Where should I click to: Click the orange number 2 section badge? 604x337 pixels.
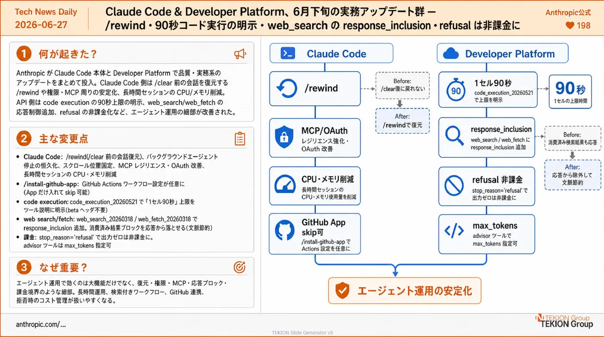[x=24, y=139]
